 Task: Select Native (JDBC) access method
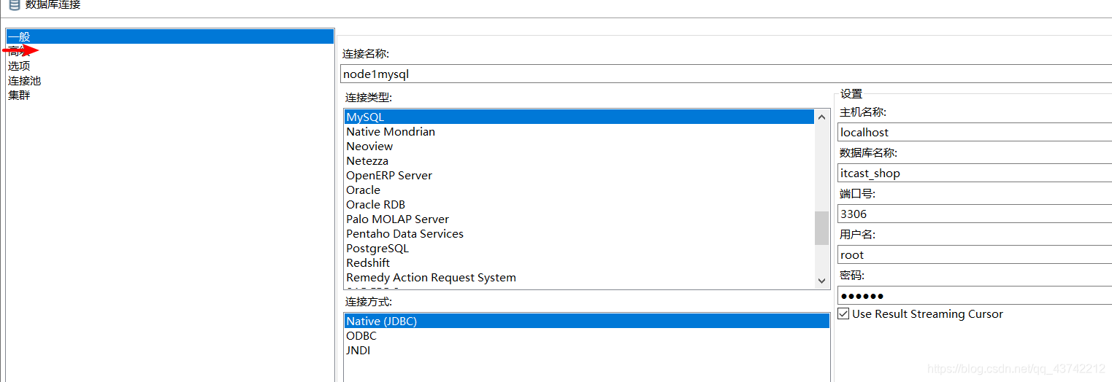(587, 321)
